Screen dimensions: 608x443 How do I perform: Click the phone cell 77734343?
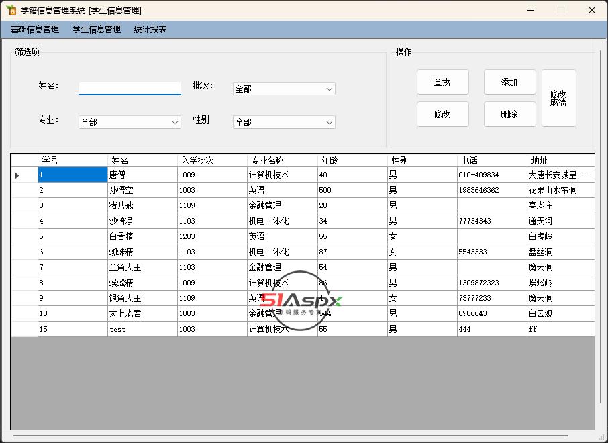[492, 221]
